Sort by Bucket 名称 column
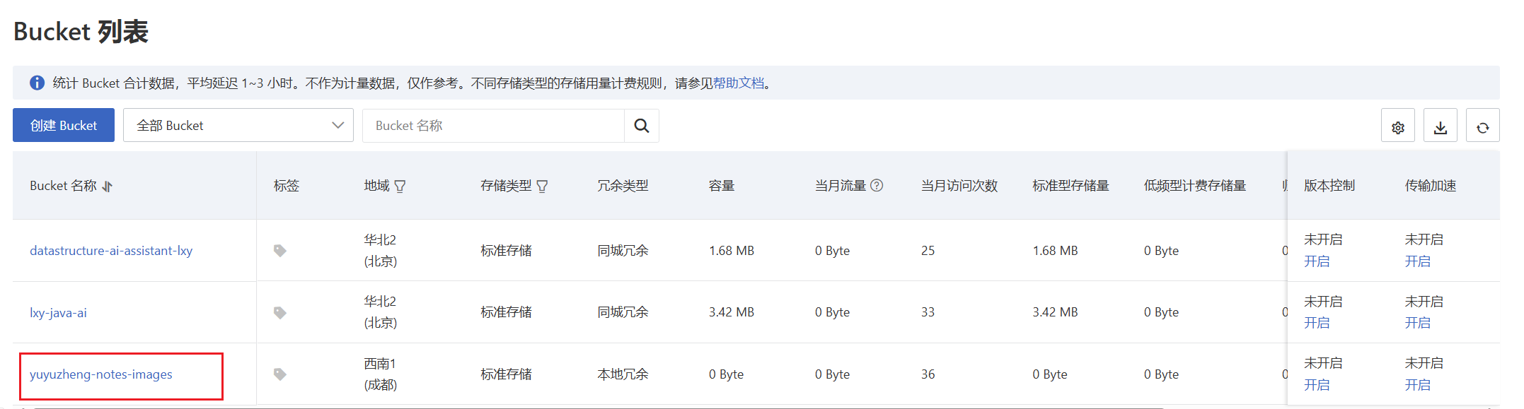 click(108, 186)
